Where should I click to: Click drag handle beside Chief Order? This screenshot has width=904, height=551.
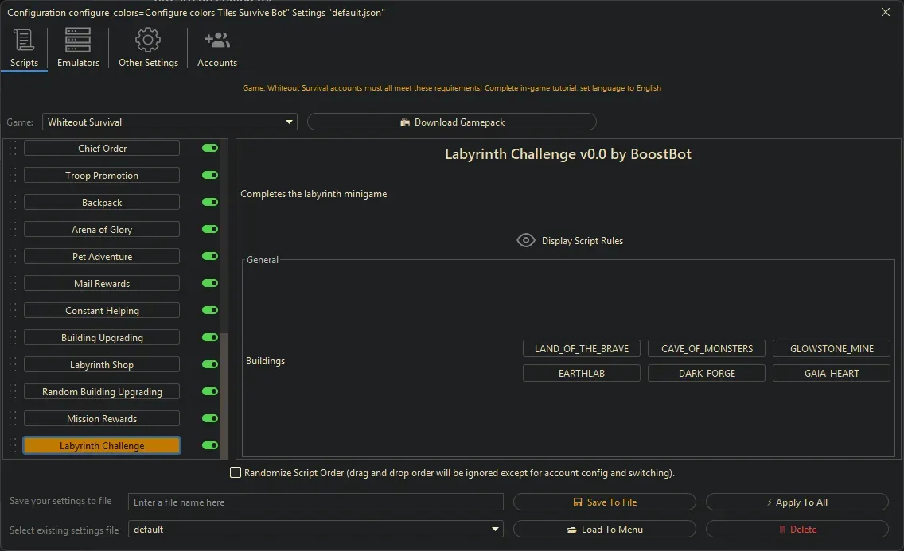(13, 149)
